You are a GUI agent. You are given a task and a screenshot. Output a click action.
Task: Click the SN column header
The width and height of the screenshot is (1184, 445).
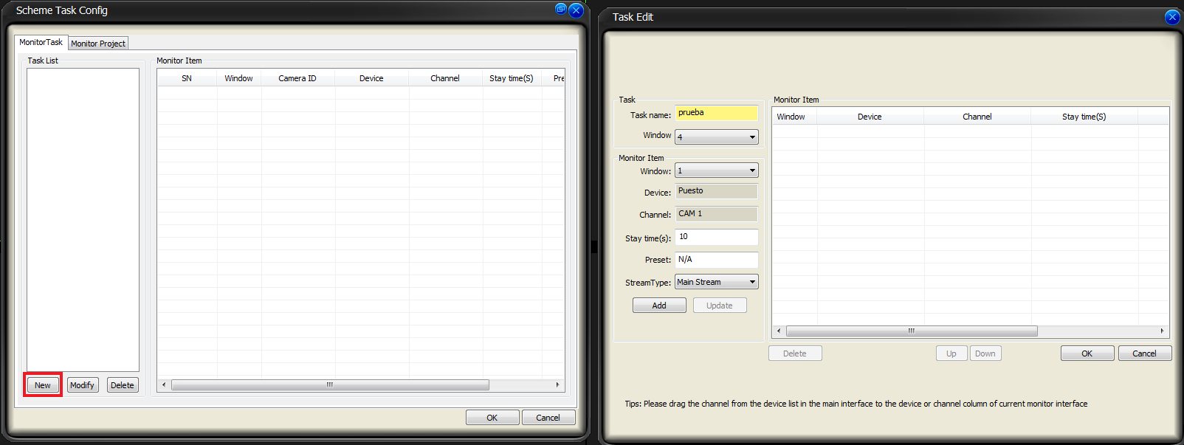187,78
